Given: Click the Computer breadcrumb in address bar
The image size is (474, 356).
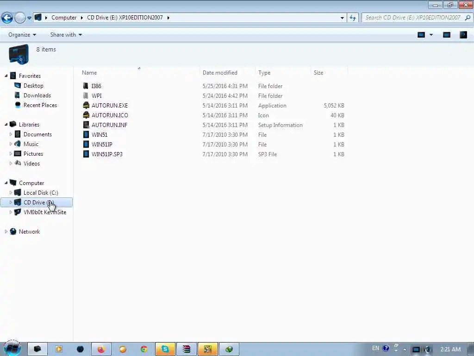Looking at the screenshot, I should pyautogui.click(x=64, y=18).
